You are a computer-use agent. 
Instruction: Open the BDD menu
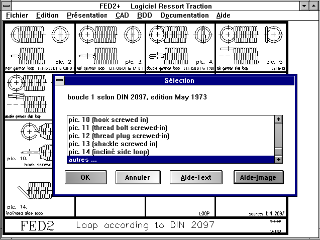(x=145, y=15)
